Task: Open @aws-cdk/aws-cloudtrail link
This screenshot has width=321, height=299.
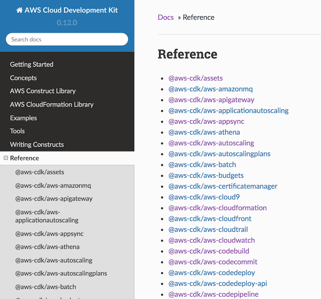Action: (208, 230)
